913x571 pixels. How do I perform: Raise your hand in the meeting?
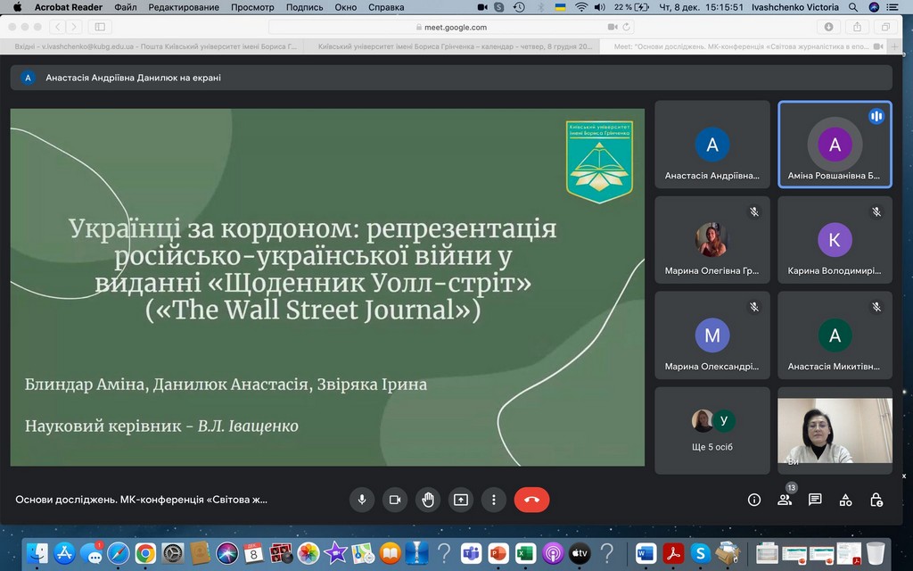[428, 500]
